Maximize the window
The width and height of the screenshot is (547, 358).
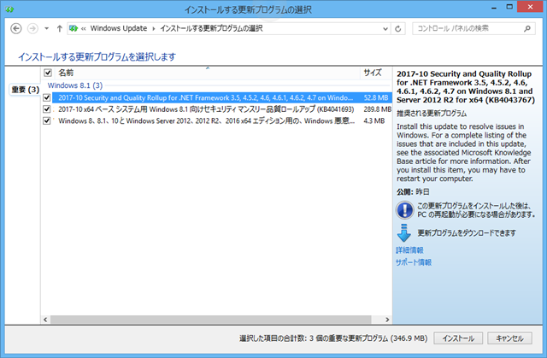pos(509,7)
